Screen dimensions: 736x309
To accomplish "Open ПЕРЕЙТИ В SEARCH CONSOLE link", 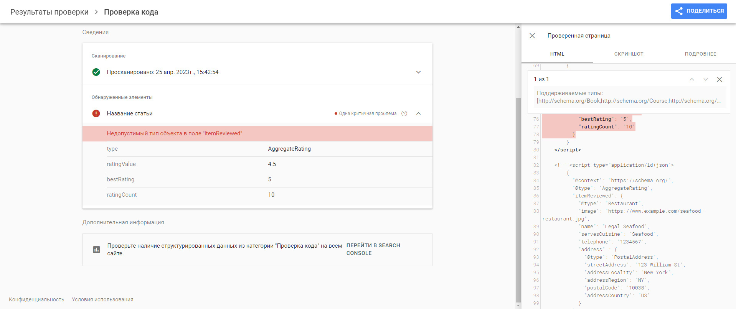I will [x=373, y=249].
